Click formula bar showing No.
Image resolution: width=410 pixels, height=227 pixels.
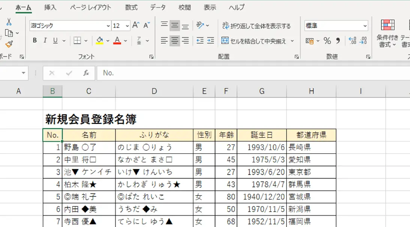(253, 73)
